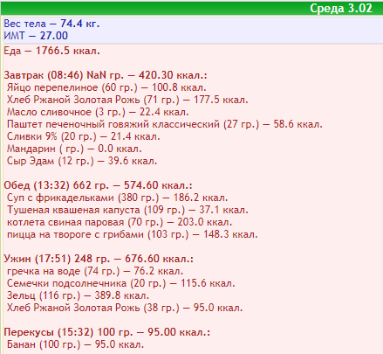Select котлета свиная паровая entry

point(120,222)
